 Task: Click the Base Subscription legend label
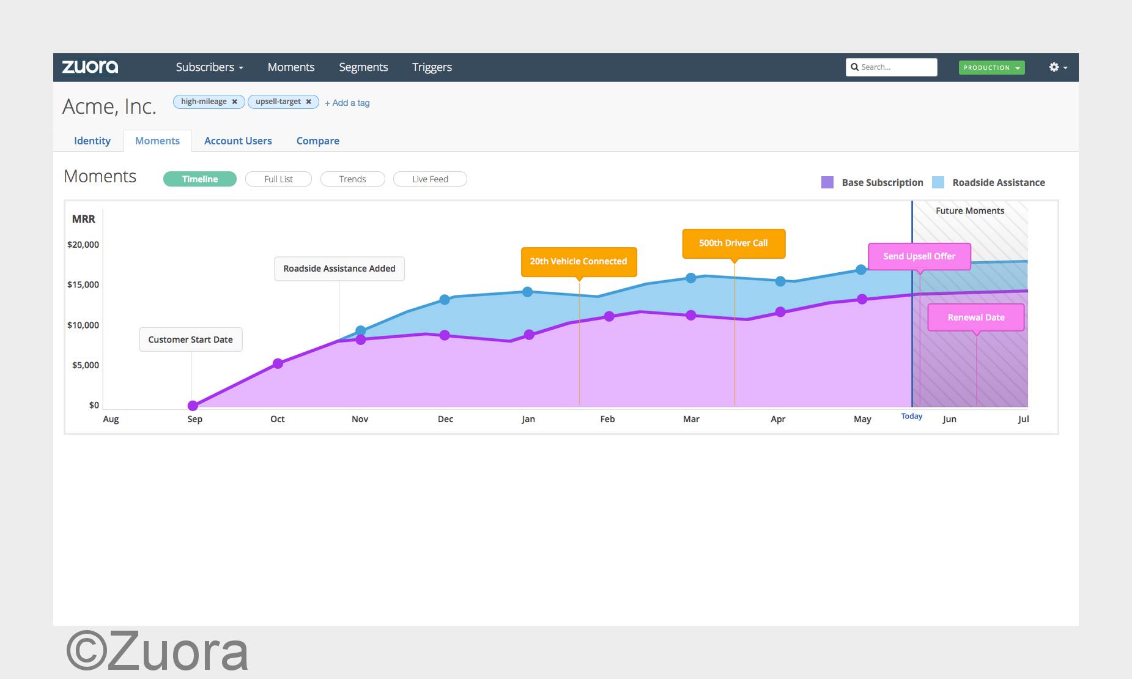(x=882, y=182)
